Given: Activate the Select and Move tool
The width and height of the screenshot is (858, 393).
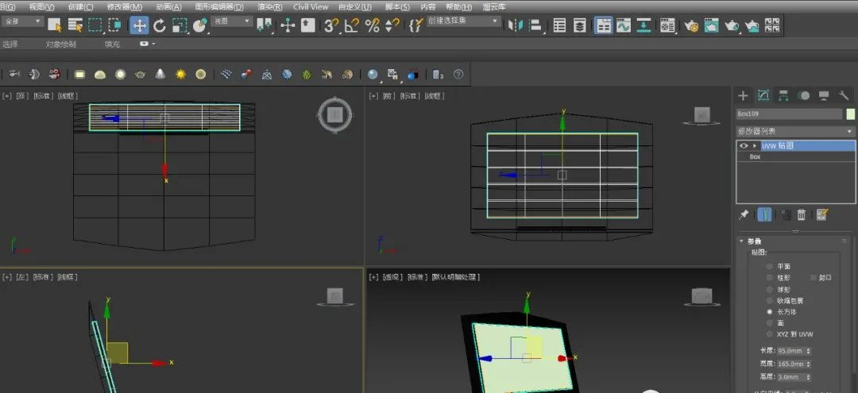Looking at the screenshot, I should click(x=139, y=25).
